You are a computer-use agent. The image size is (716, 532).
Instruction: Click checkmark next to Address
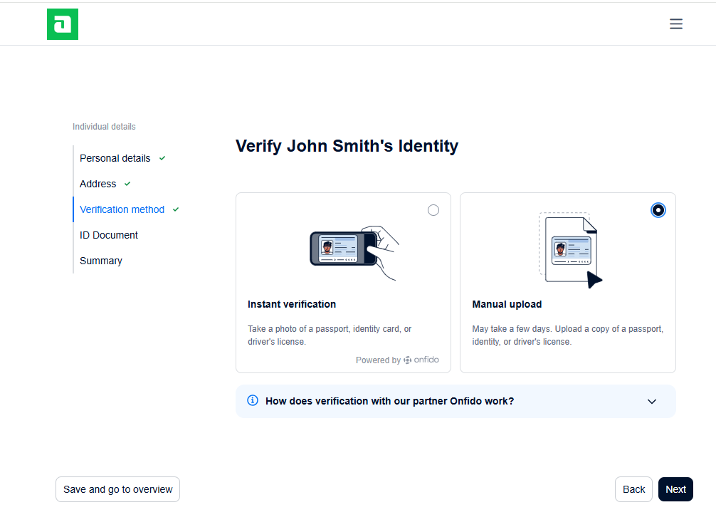pyautogui.click(x=127, y=184)
